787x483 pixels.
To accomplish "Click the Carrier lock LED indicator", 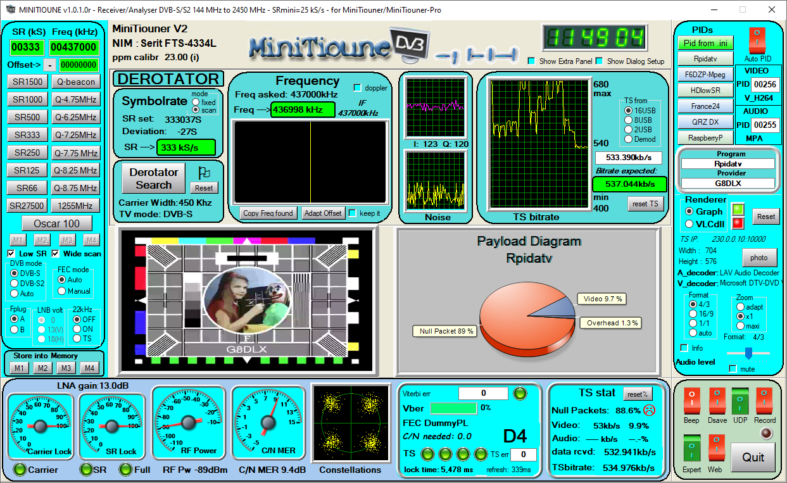I will [x=20, y=469].
